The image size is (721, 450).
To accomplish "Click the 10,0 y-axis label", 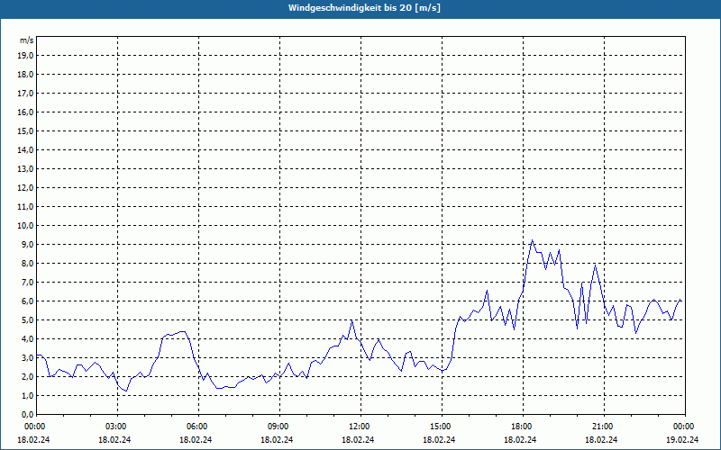I will tap(25, 226).
